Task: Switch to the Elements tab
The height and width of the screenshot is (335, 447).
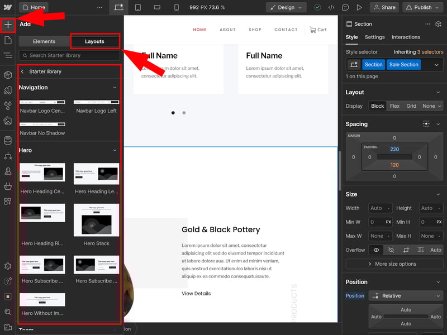Action: 44,41
